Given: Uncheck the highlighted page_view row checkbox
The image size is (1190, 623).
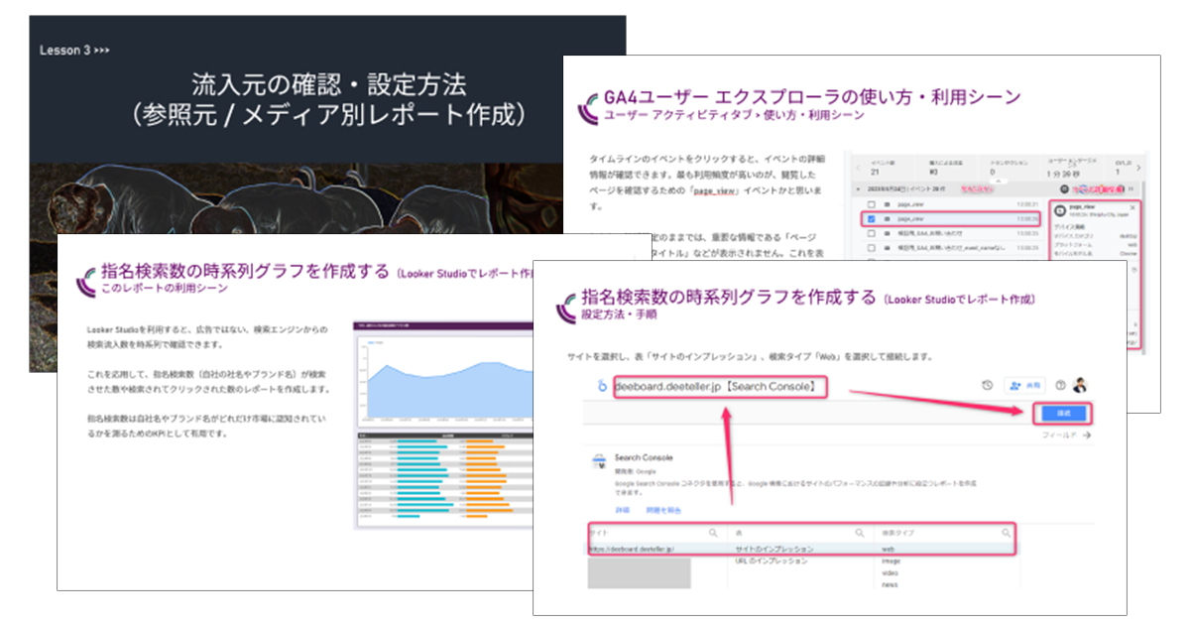Looking at the screenshot, I should 872,219.
